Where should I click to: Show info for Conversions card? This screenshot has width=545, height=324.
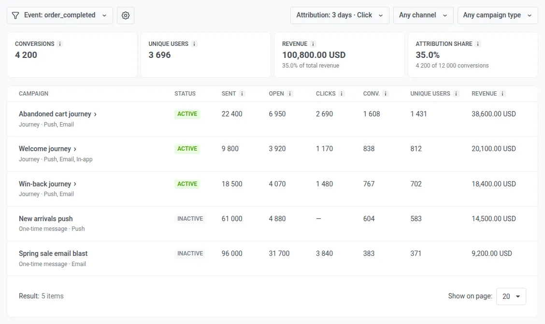pyautogui.click(x=60, y=44)
